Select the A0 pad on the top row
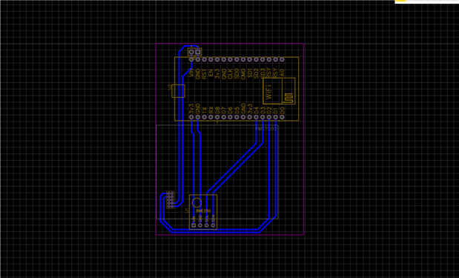 pos(282,59)
